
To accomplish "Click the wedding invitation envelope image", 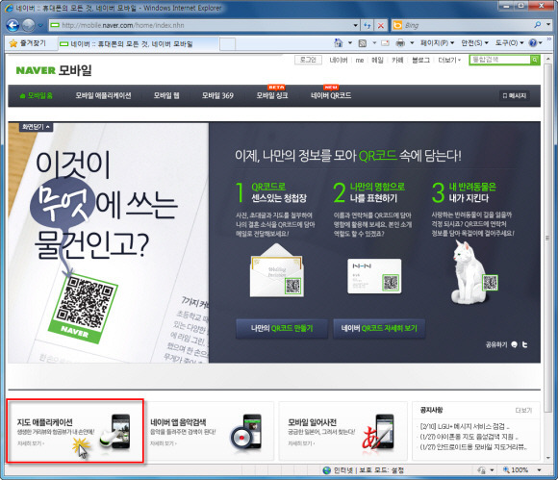I will [276, 270].
